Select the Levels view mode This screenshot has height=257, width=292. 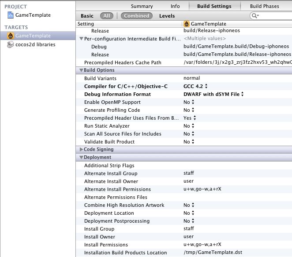pyautogui.click(x=167, y=16)
